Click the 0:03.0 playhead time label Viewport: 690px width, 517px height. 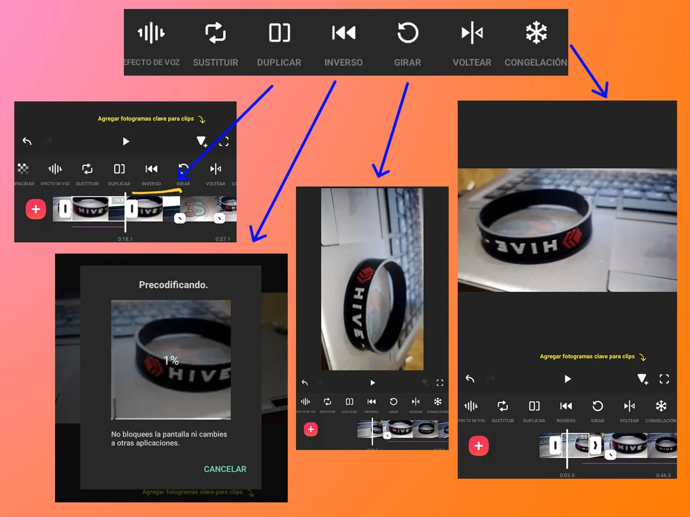click(567, 476)
